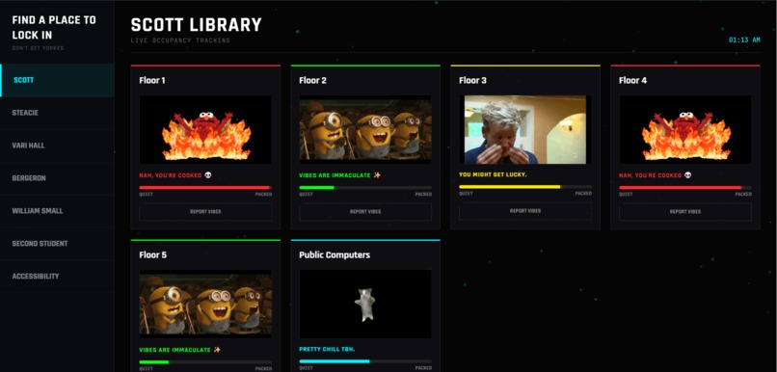Open STEACIE library in sidebar
The width and height of the screenshot is (777, 372).
pos(58,113)
